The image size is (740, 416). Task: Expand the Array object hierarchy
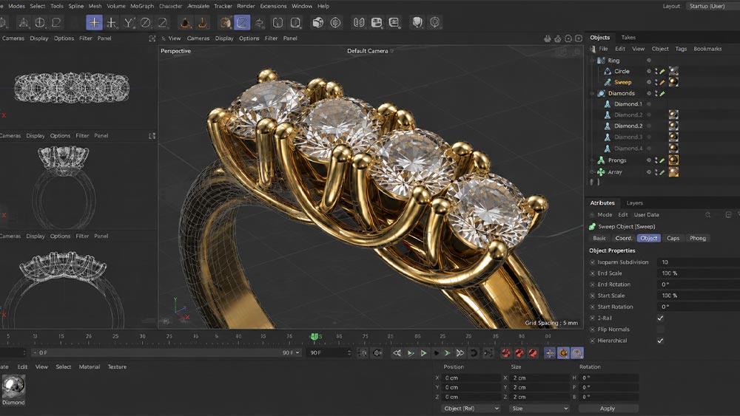pos(592,172)
